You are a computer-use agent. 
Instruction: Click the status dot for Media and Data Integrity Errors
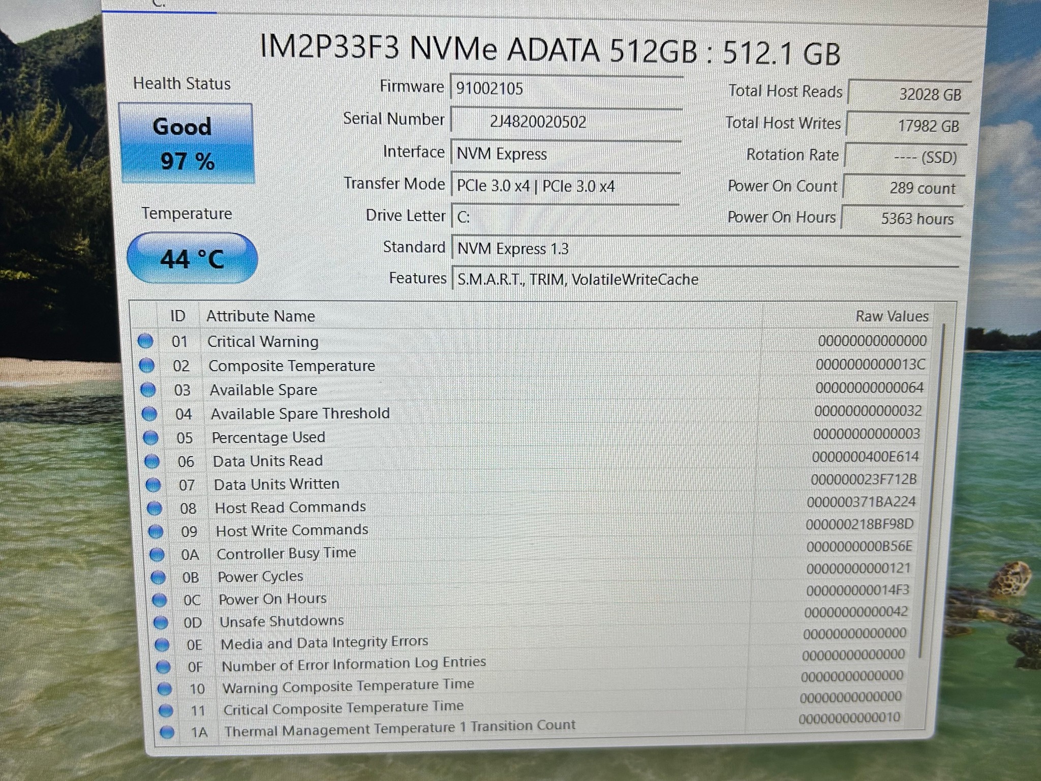tap(162, 645)
